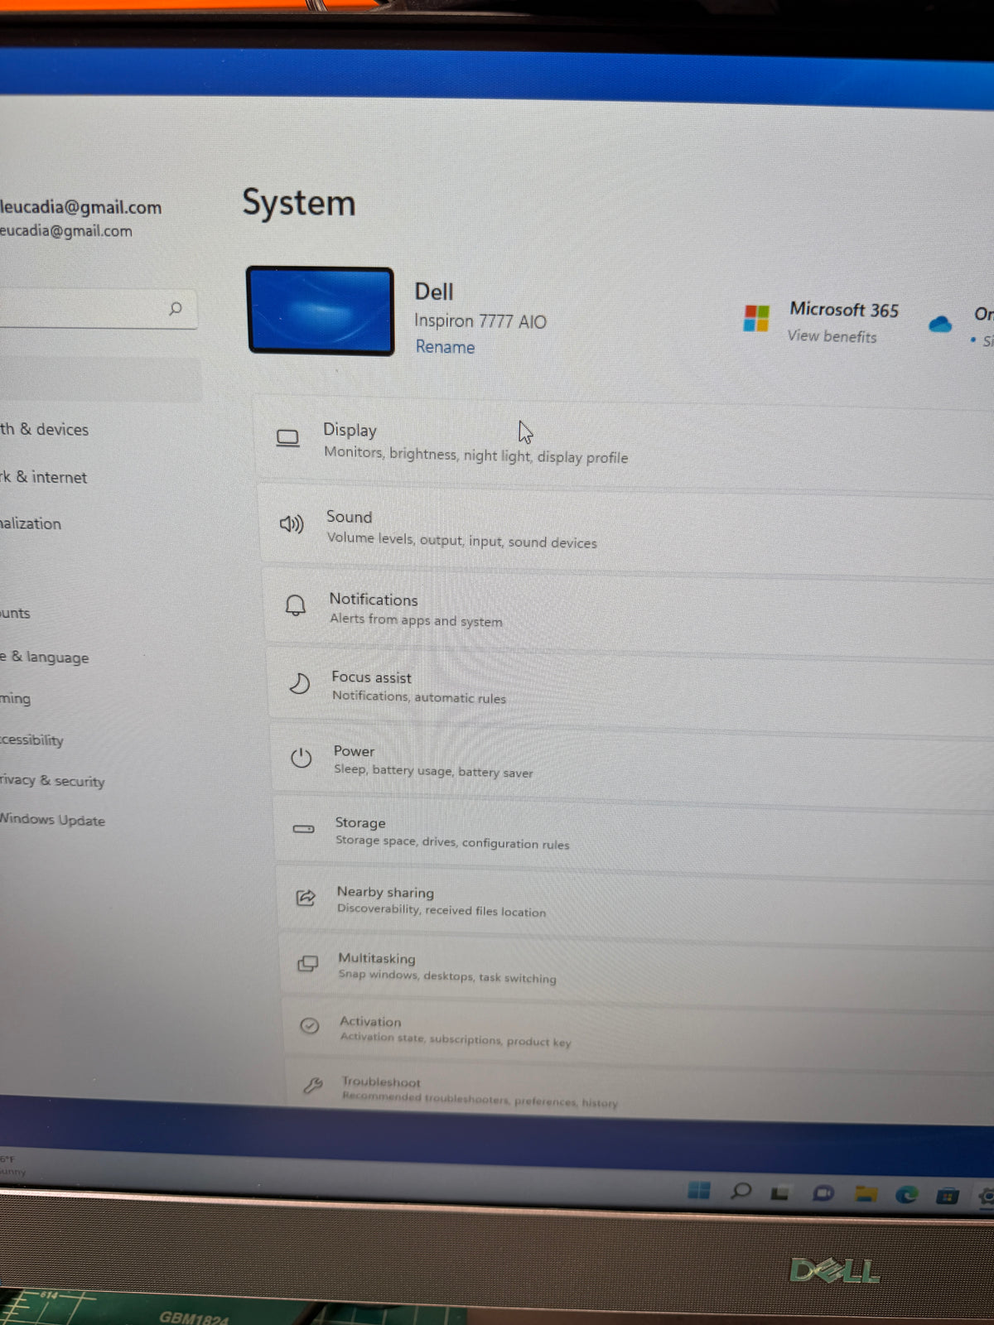Click the Focus assist moon icon
Image resolution: width=994 pixels, height=1325 pixels.
point(299,683)
